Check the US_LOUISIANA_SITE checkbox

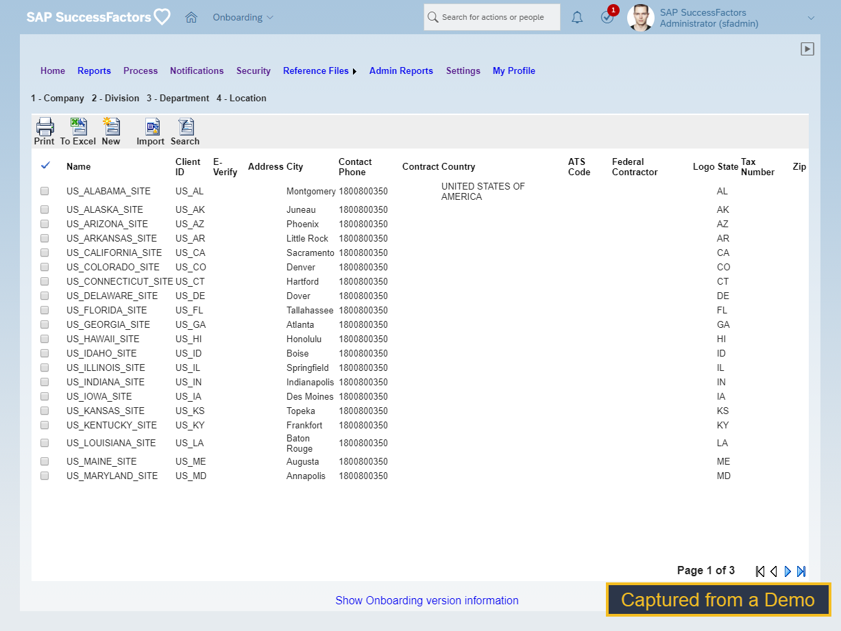[45, 443]
